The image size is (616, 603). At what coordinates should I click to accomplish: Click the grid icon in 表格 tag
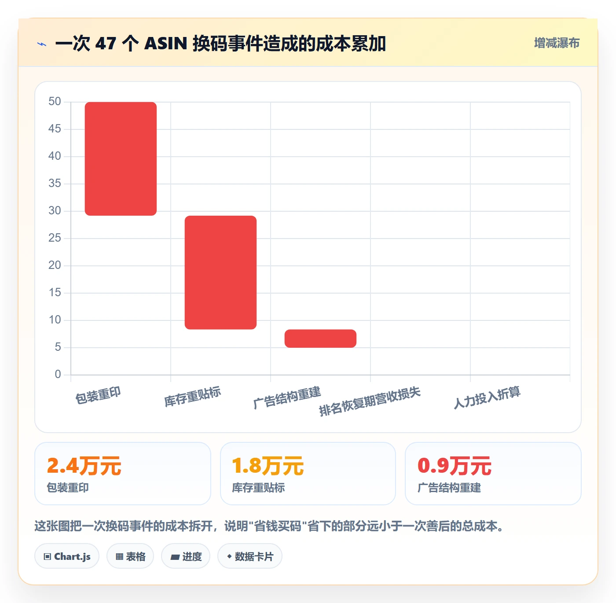pyautogui.click(x=119, y=557)
